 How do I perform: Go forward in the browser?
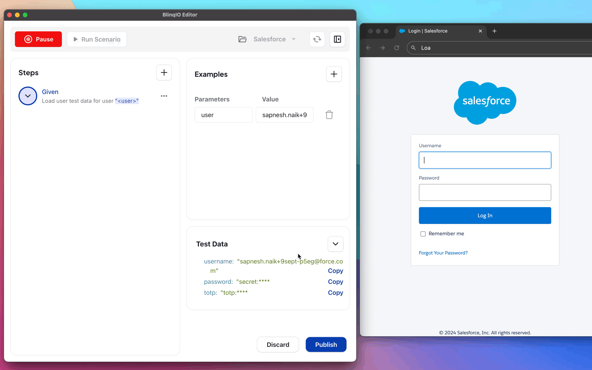click(x=382, y=48)
